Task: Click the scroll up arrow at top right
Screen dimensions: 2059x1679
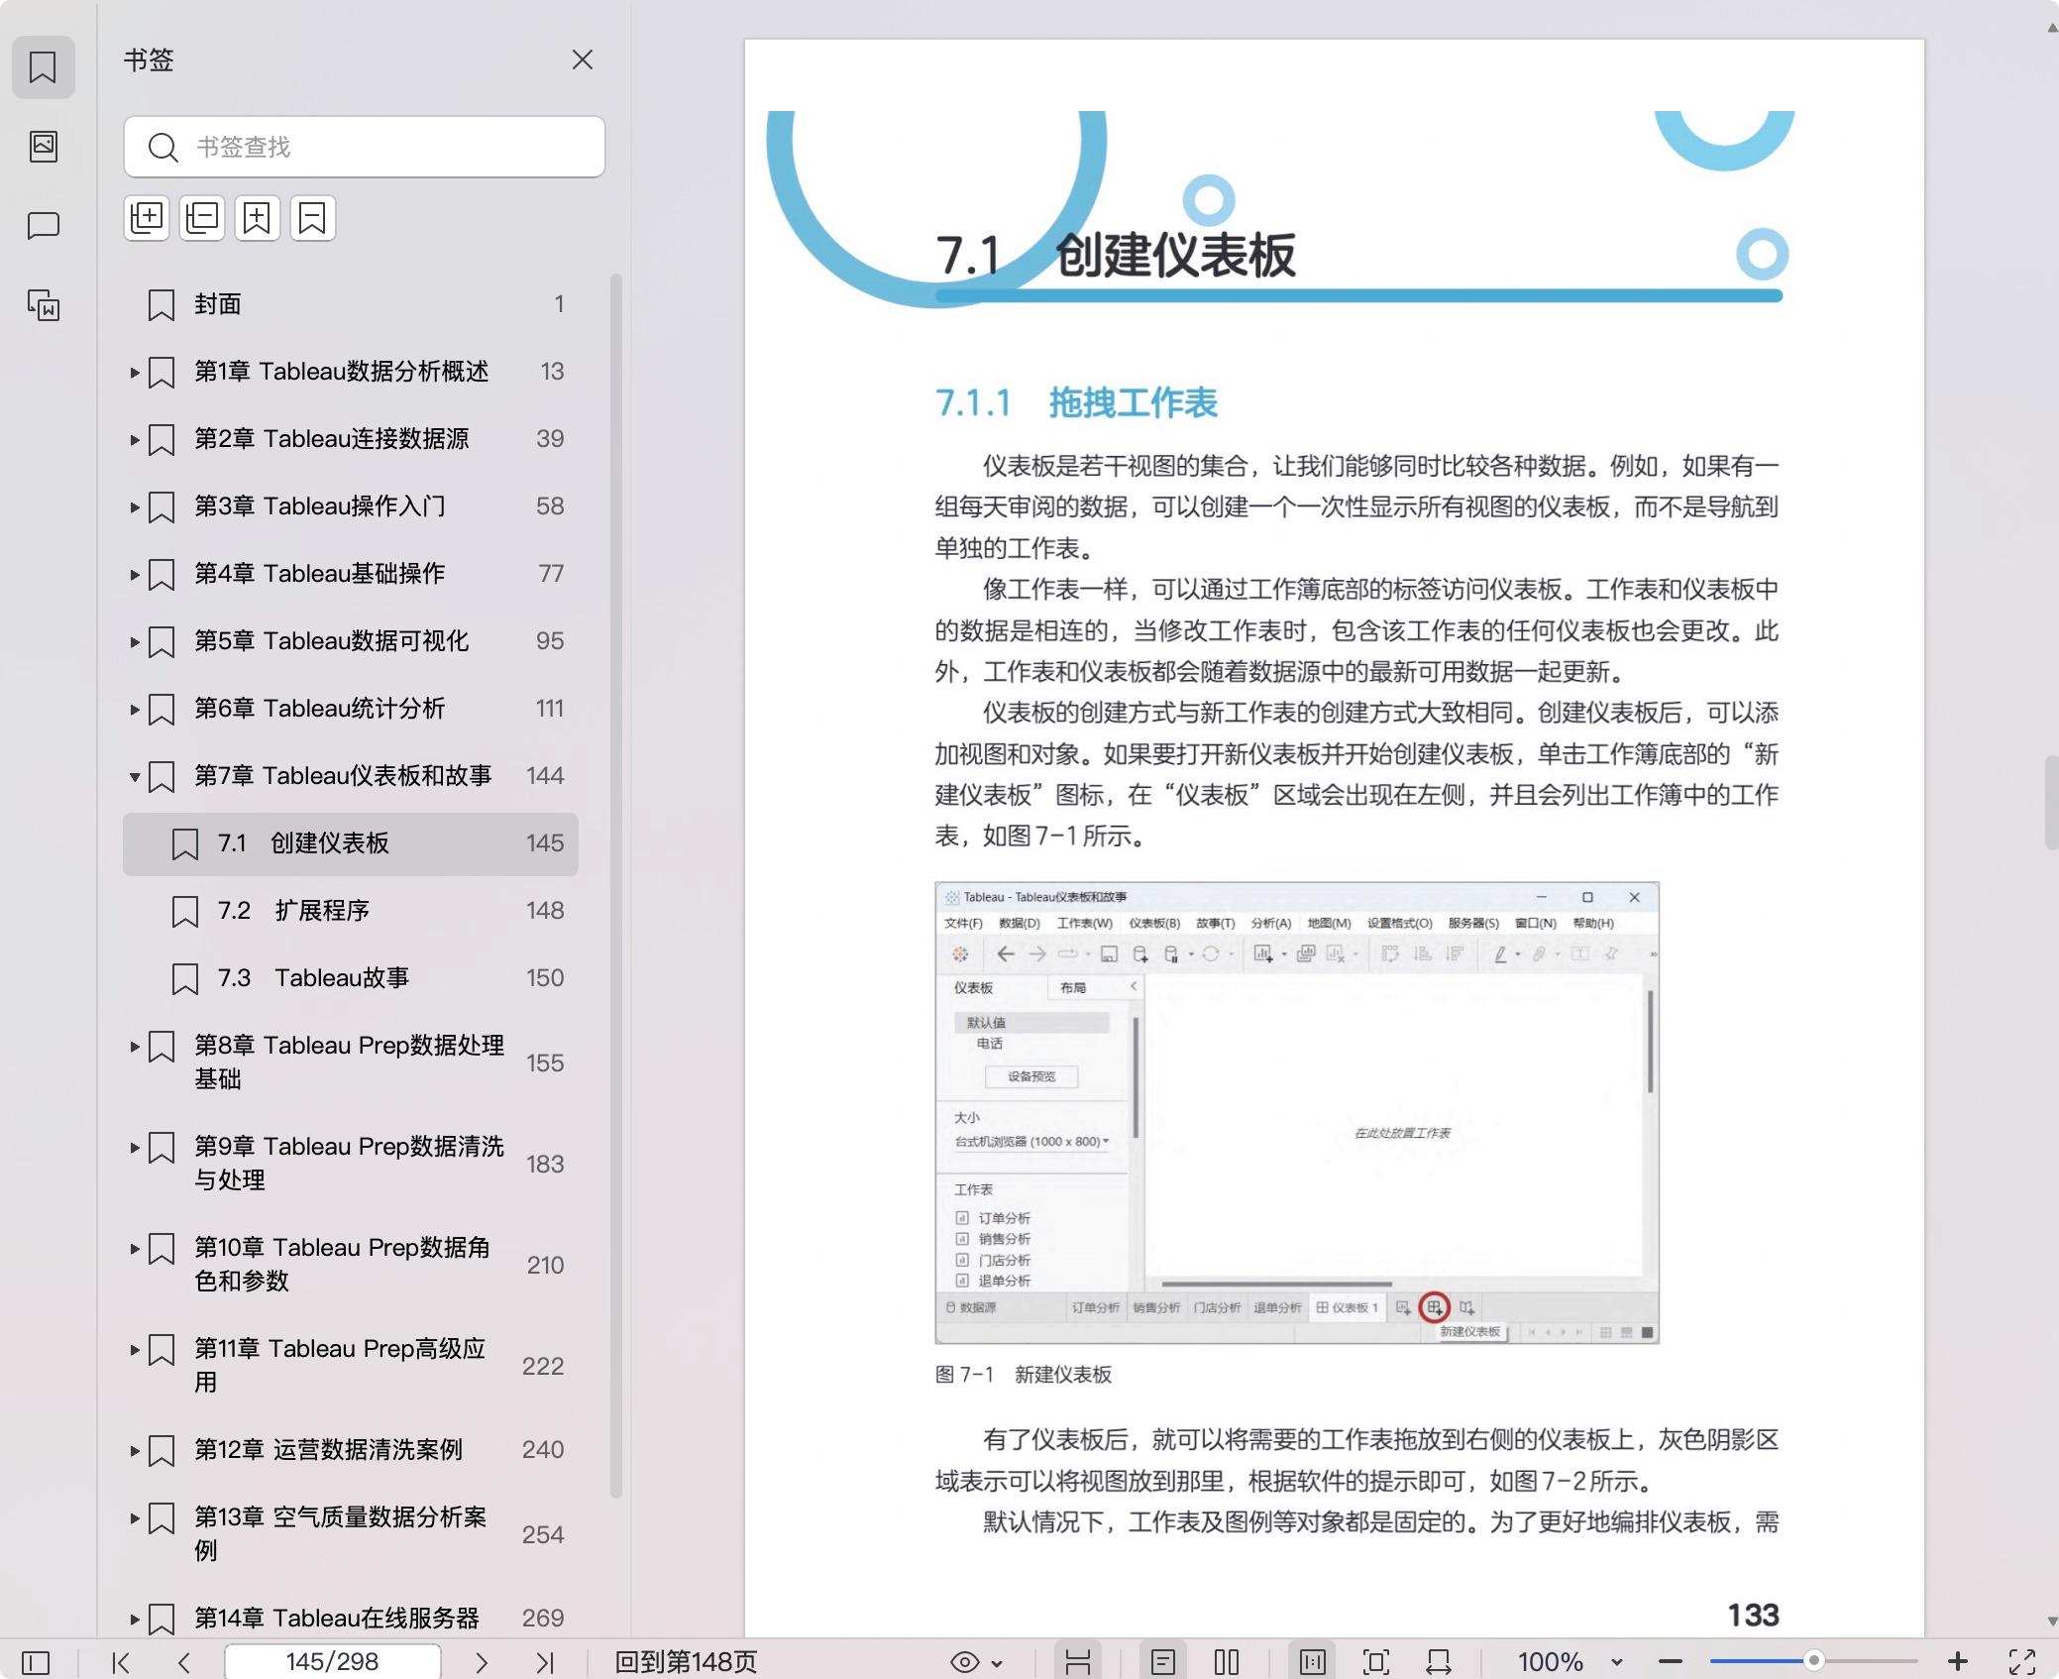Action: tap(2052, 28)
